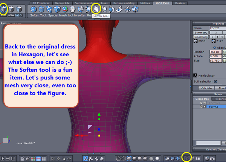Open the 3D Primitives tab
Viewport: 226px width, 162px height.
[41, 3]
